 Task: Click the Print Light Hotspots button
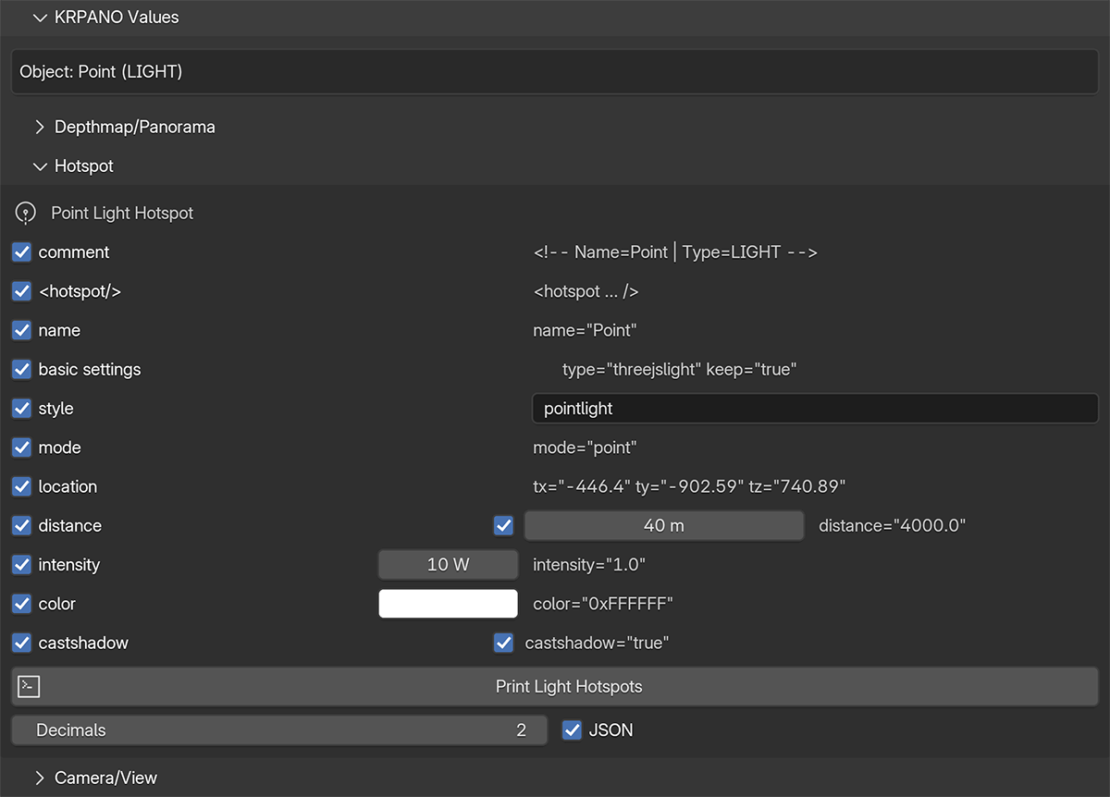tap(568, 687)
